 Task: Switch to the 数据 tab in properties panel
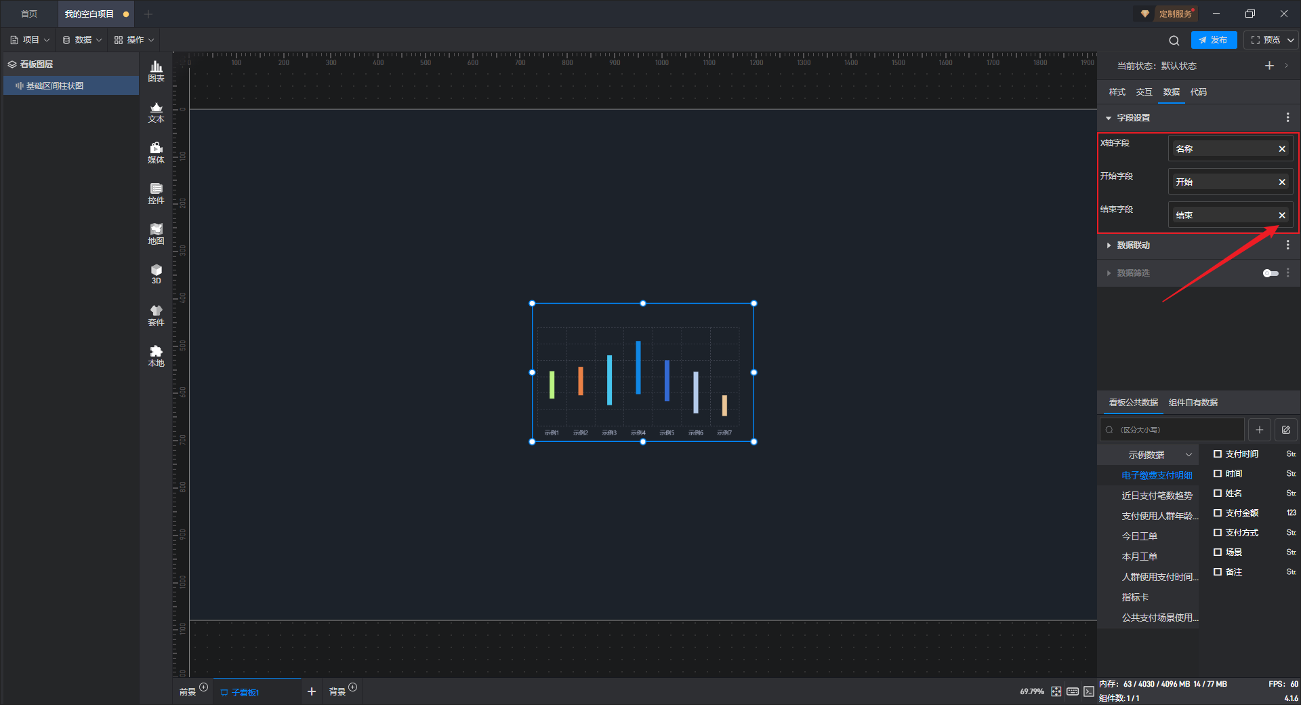click(x=1172, y=92)
